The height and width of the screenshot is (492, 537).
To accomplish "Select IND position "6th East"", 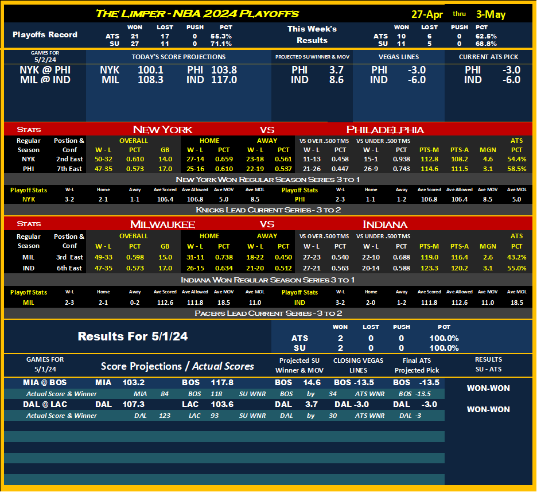I will [69, 268].
